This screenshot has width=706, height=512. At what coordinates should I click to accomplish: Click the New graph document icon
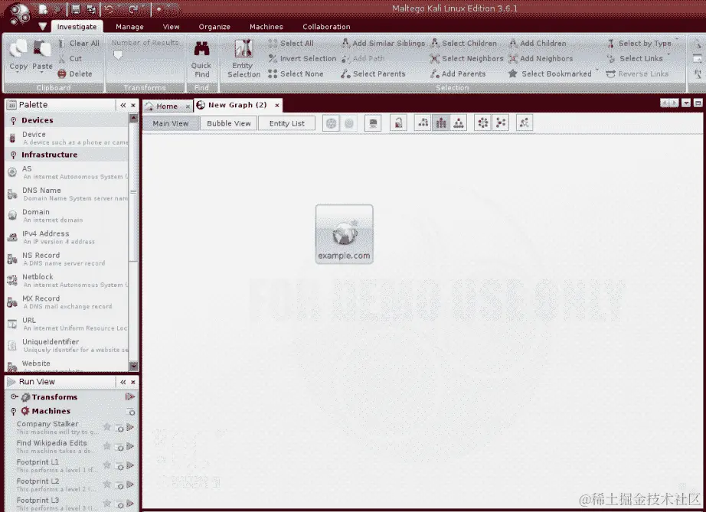pyautogui.click(x=43, y=9)
